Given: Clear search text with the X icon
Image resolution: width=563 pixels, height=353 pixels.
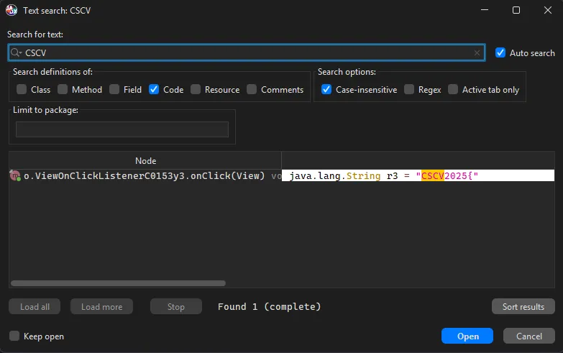Looking at the screenshot, I should 477,53.
